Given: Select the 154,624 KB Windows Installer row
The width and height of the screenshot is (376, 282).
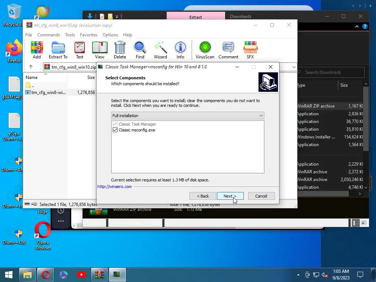Looking at the screenshot, I should point(330,137).
